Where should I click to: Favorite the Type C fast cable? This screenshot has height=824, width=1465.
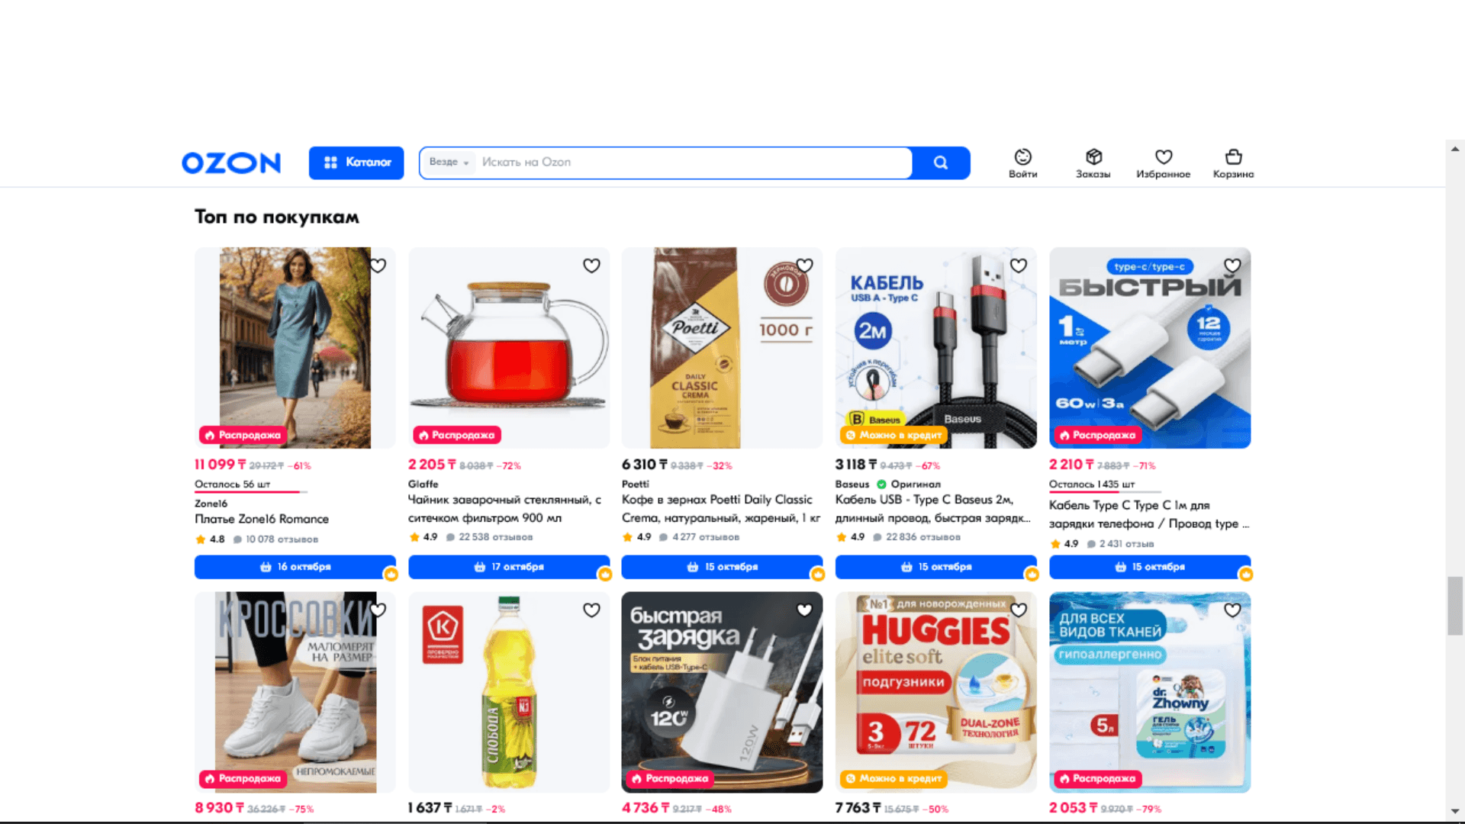click(1232, 266)
